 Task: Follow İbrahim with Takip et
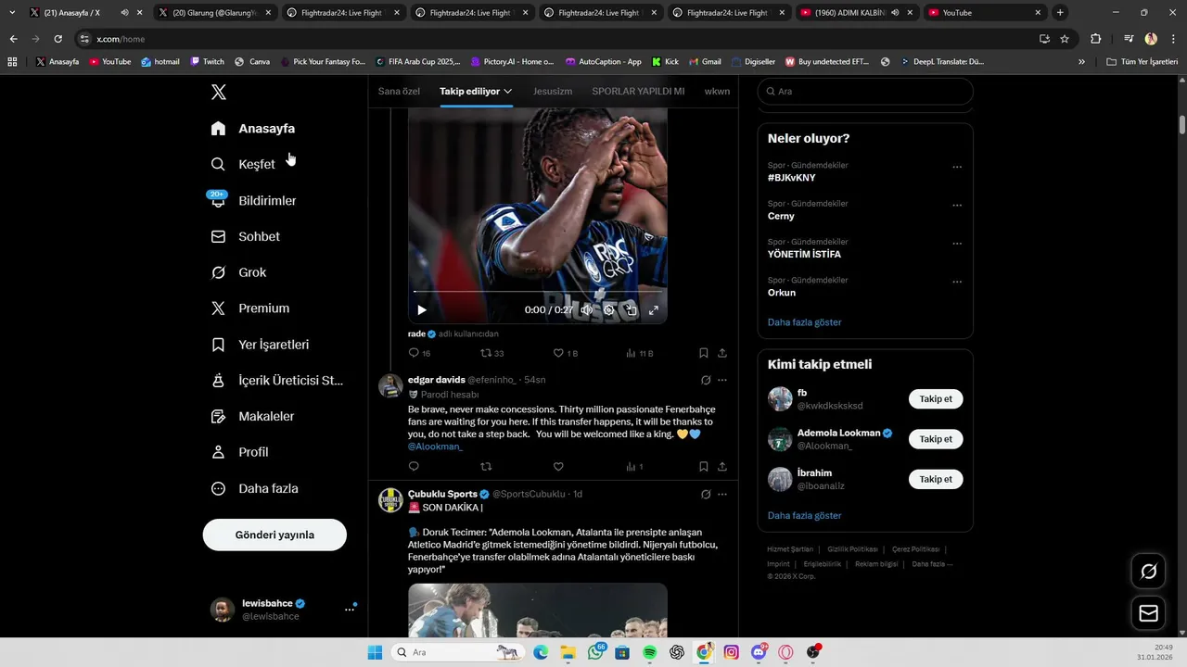[936, 479]
